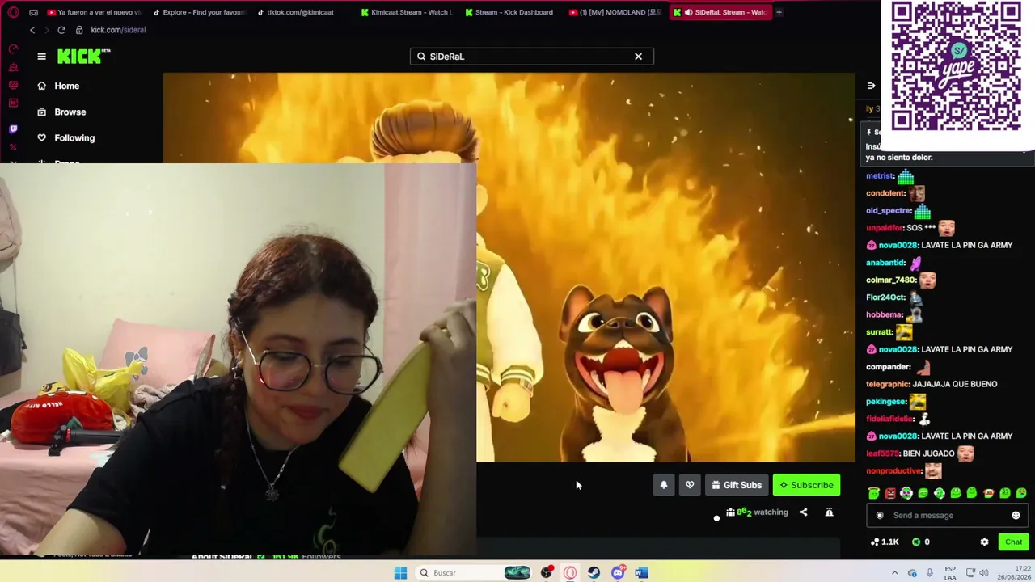Screen dimensions: 1035x582
Task: Open chat settings gear
Action: pos(984,542)
